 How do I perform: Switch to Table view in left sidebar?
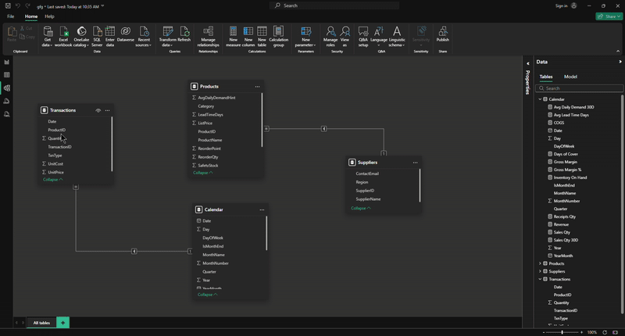tap(7, 75)
